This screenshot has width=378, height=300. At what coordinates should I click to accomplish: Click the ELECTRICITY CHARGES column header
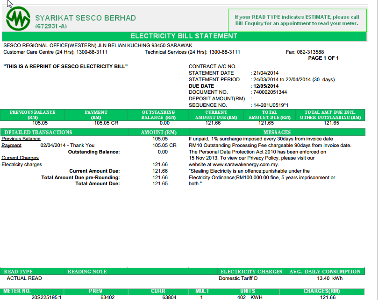[251, 272]
